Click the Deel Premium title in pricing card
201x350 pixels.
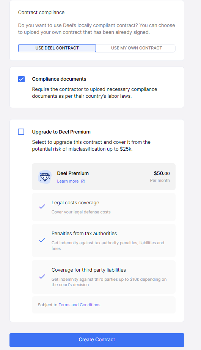coord(73,173)
